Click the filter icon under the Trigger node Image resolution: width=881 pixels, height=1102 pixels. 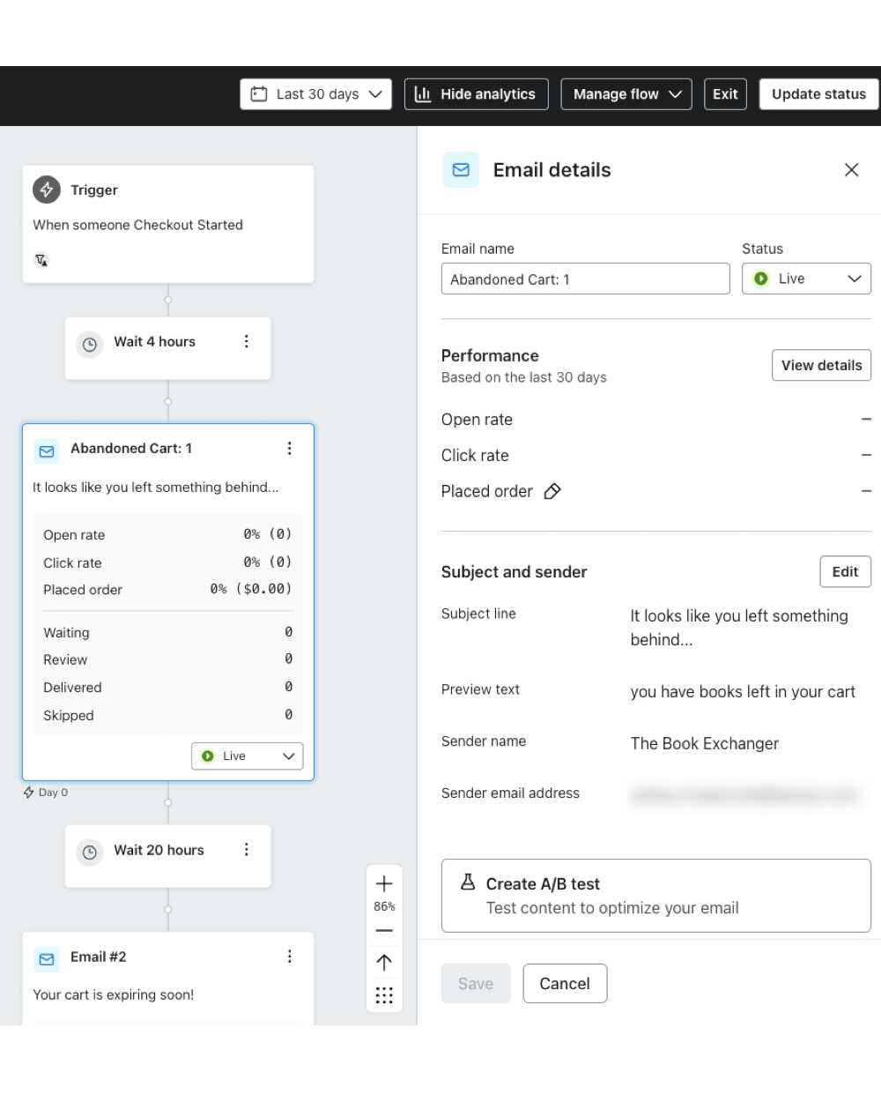pyautogui.click(x=41, y=259)
